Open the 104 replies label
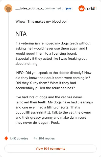Screen dimensions: 101x157 [46, 138]
